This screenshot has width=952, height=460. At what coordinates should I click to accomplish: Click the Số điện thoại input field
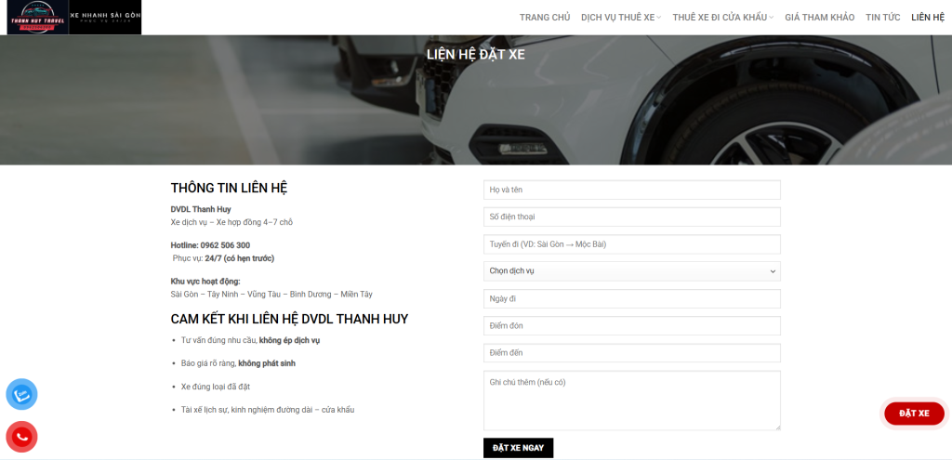coord(631,217)
